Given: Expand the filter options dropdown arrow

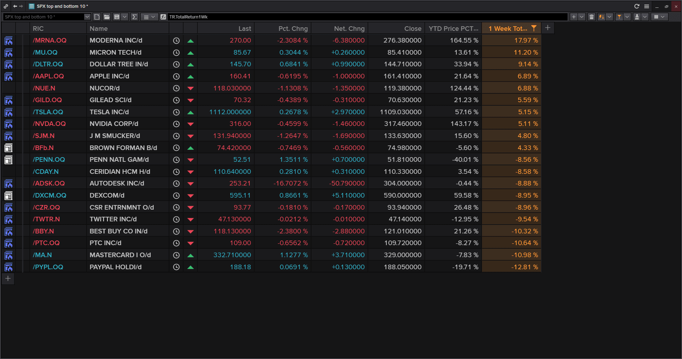Looking at the screenshot, I should click(x=627, y=17).
